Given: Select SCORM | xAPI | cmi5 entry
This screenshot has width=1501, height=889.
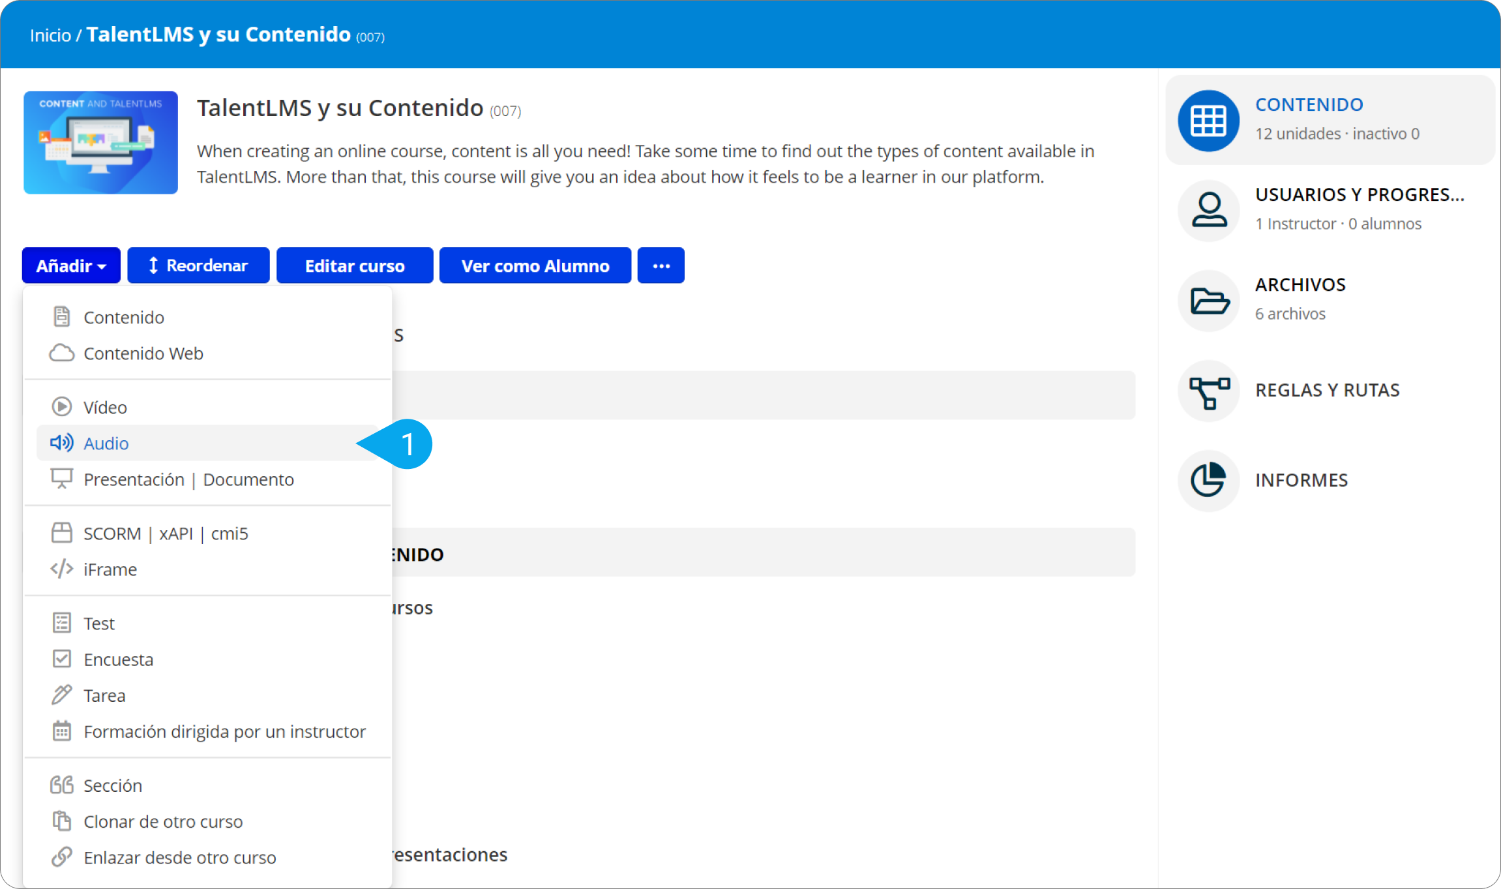Looking at the screenshot, I should coord(207,534).
